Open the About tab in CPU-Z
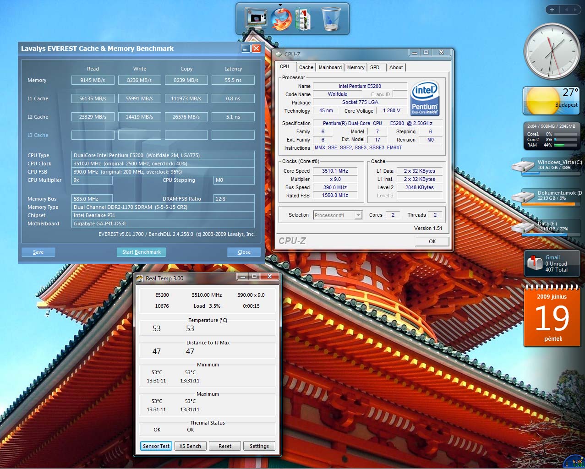The image size is (585, 469). 396,67
